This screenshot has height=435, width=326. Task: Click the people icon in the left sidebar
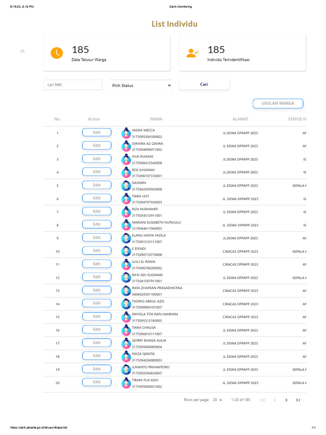coord(22,51)
